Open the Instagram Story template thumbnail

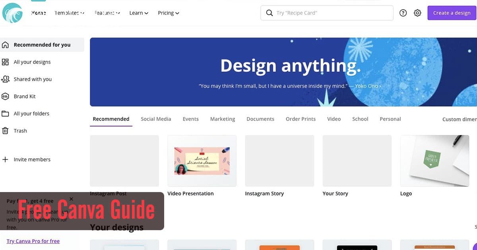(x=279, y=161)
